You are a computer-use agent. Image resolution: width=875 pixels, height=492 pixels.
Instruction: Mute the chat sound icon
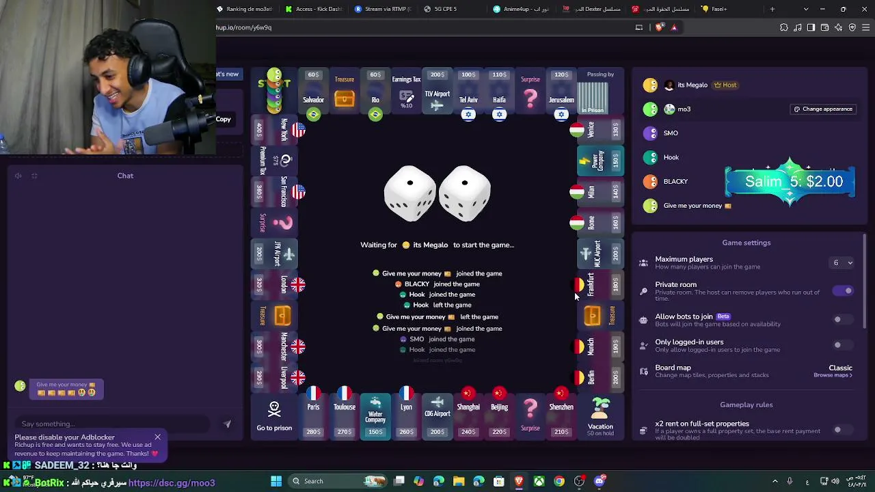(18, 176)
